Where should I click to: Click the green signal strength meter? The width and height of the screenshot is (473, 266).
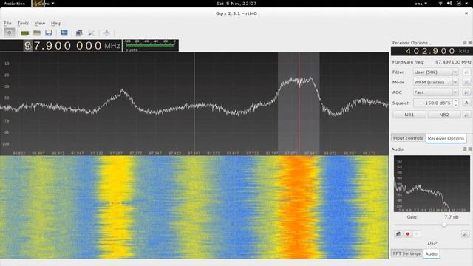(x=151, y=45)
